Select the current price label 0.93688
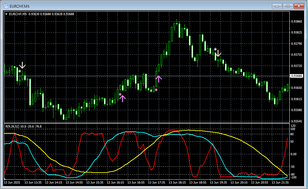Viewport: 308px width, 189px height. tap(296, 76)
